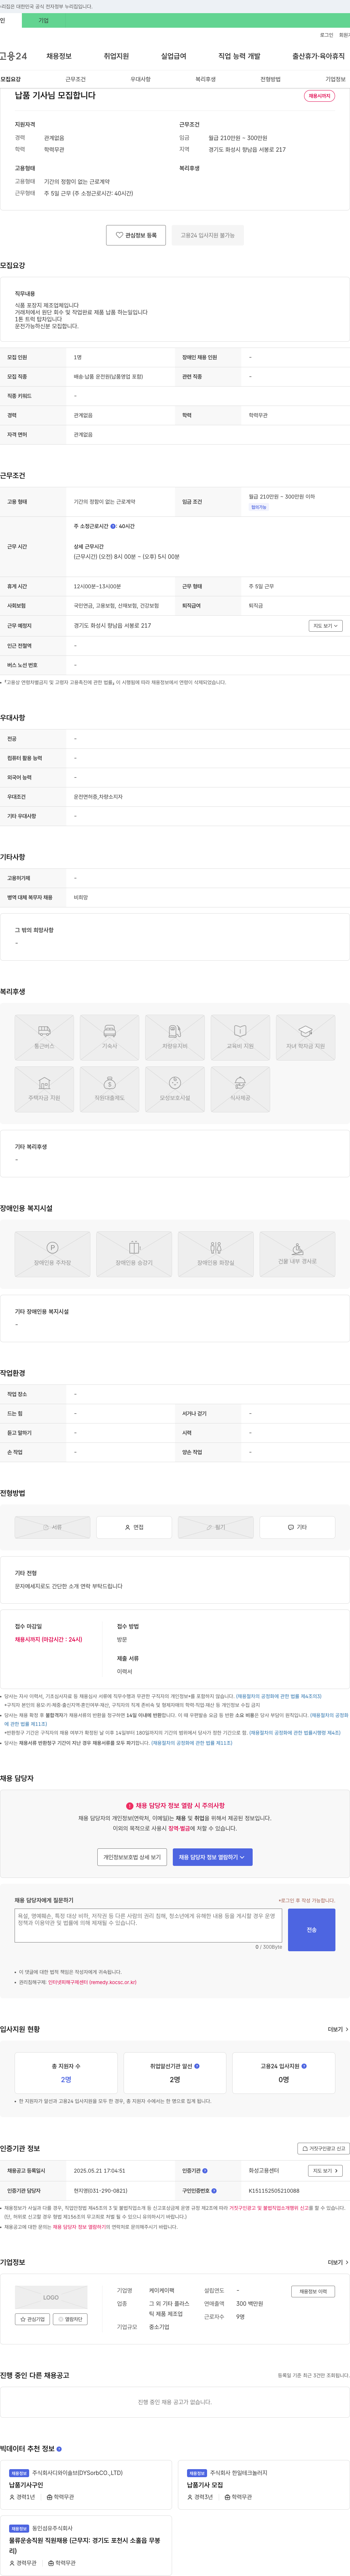The width and height of the screenshot is (350, 2576).
Task: Click the 통근버스 welfare icon
Action: click(x=44, y=1037)
